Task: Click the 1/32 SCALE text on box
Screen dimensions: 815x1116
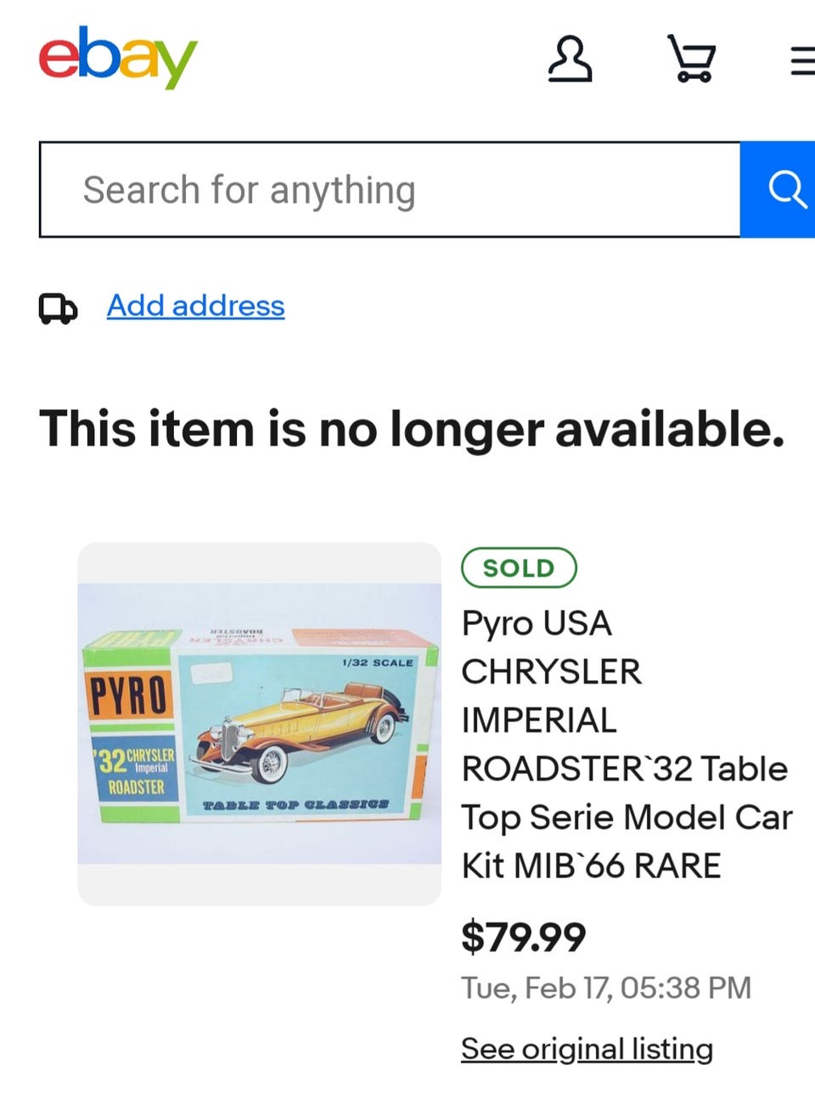Action: click(x=378, y=662)
